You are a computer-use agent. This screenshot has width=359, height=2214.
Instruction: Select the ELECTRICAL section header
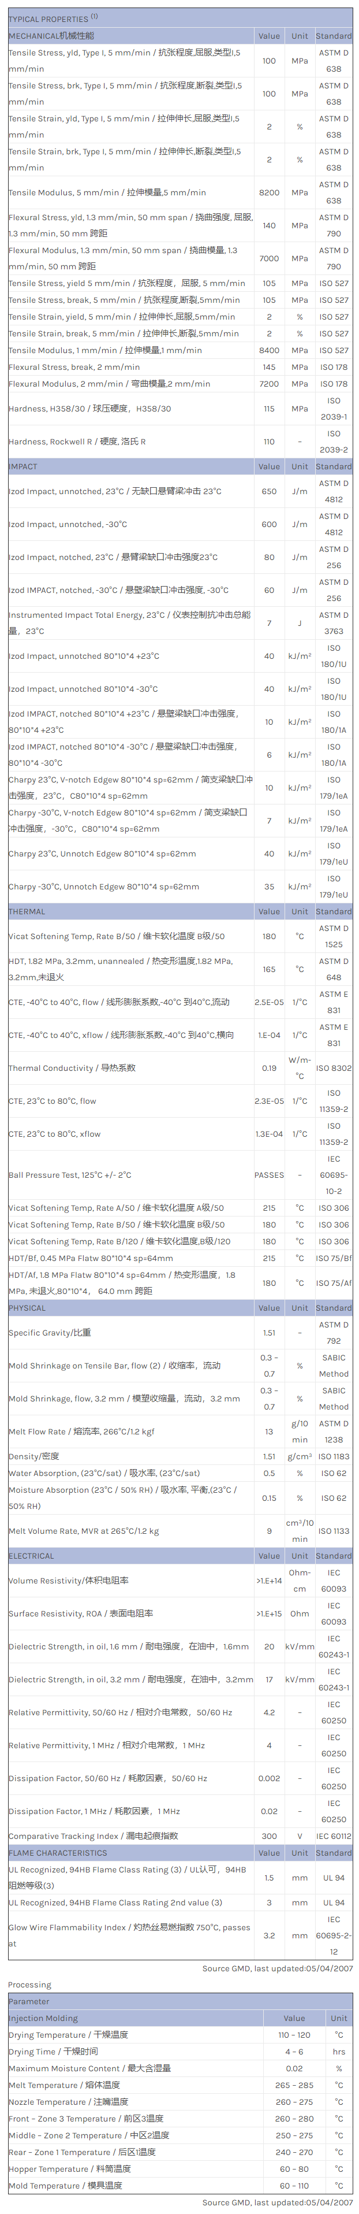pyautogui.click(x=31, y=1556)
